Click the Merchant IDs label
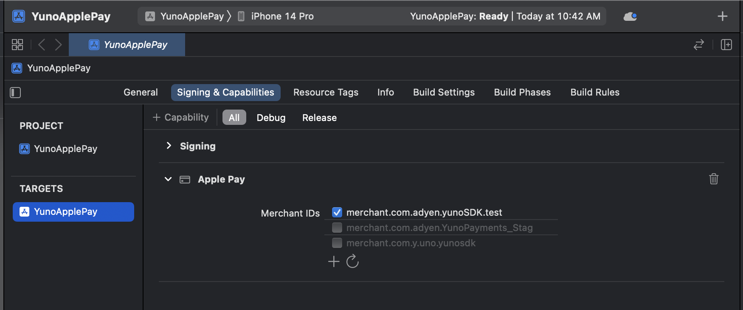The width and height of the screenshot is (743, 310). [x=290, y=213]
